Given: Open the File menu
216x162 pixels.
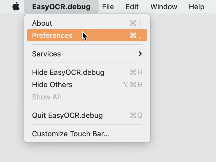Looking at the screenshot, I should (x=108, y=7).
